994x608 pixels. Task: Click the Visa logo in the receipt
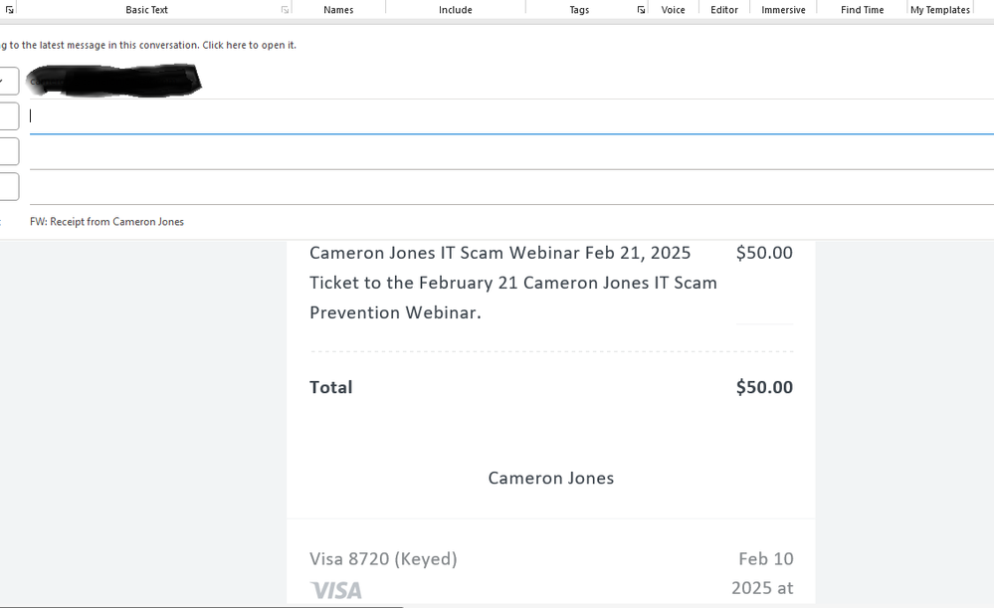pos(336,590)
